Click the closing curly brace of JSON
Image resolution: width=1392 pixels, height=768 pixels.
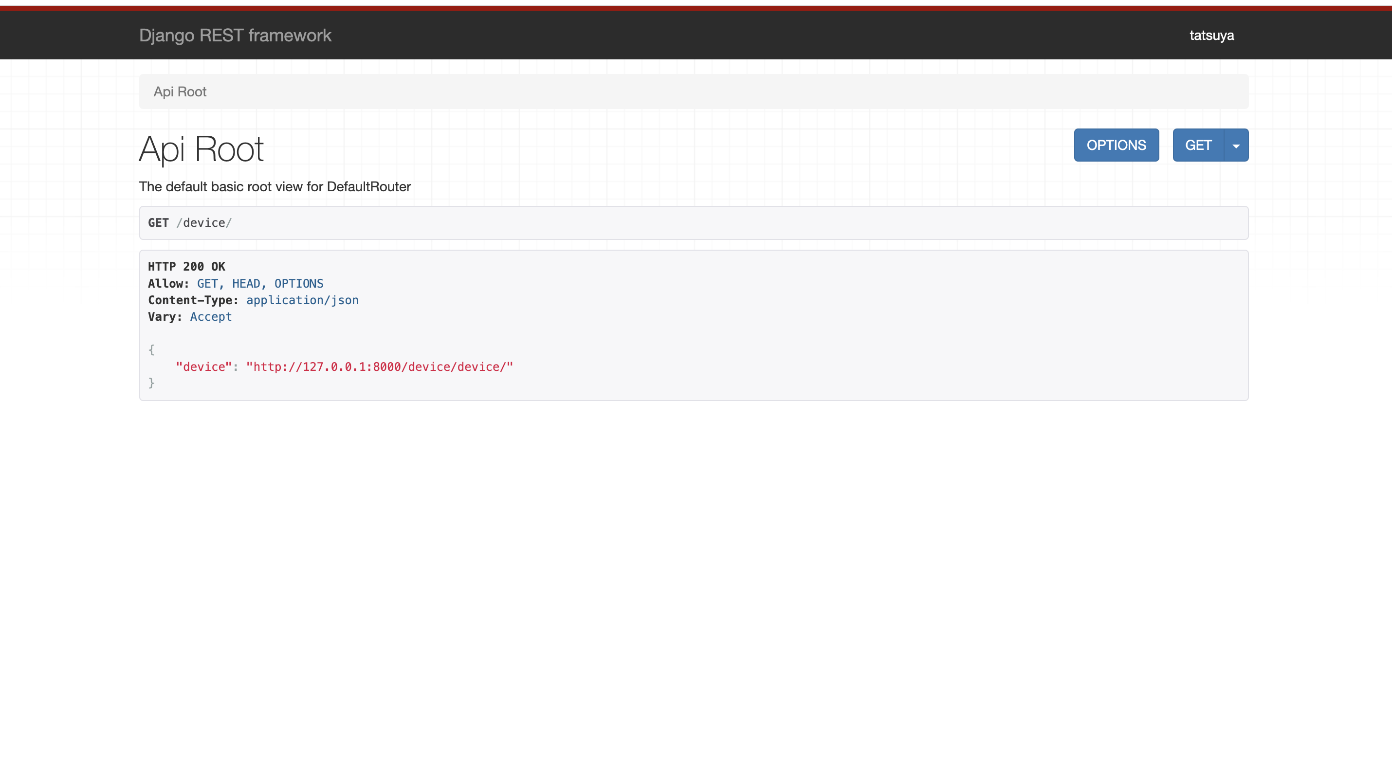[x=151, y=383]
